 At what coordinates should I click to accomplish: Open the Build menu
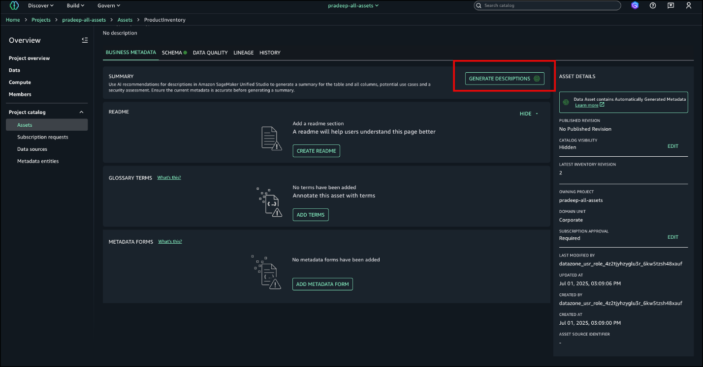click(76, 5)
